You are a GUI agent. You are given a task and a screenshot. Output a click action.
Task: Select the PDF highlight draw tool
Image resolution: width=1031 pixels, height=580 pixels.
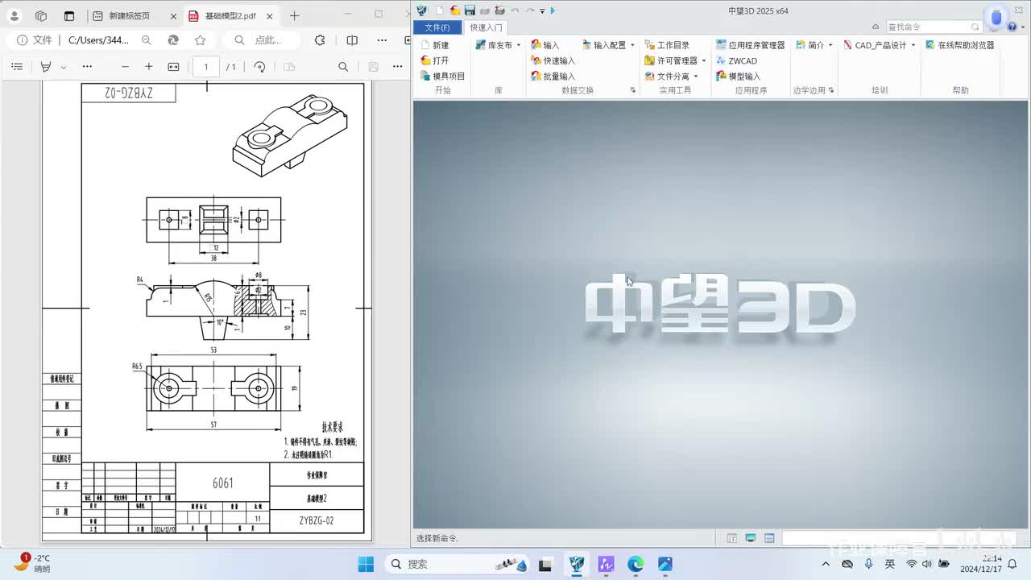pos(47,67)
